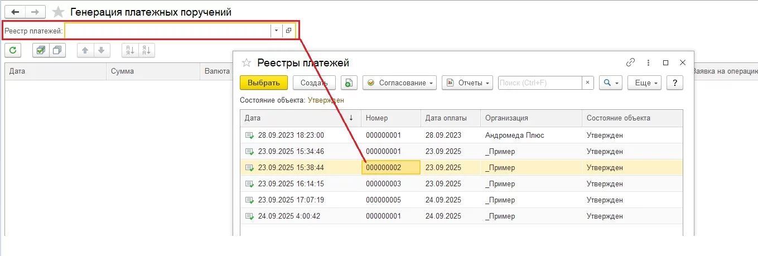Click the Организация column header
Viewport: 758px width, 256px height.
tap(531, 118)
